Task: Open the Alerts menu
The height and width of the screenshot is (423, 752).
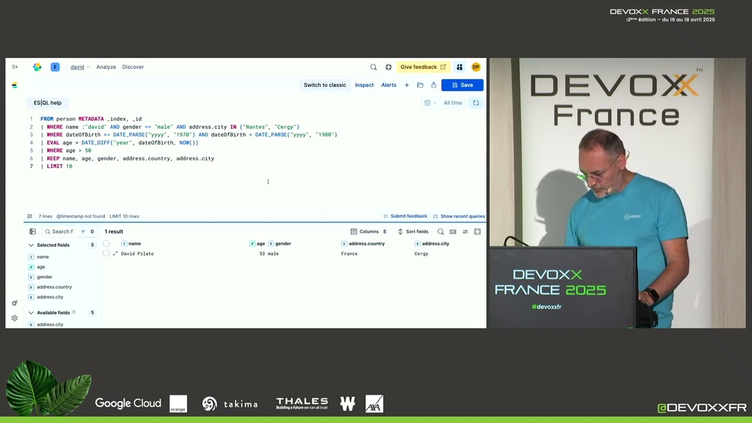Action: click(389, 85)
